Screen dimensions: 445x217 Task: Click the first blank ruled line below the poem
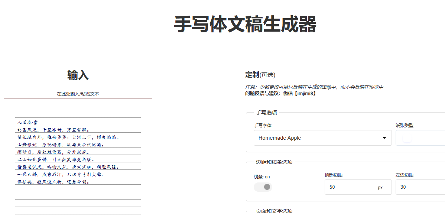click(x=78, y=189)
